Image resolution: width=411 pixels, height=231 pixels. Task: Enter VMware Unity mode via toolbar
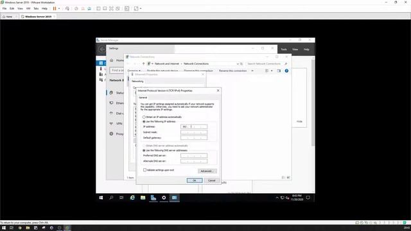tap(118, 8)
